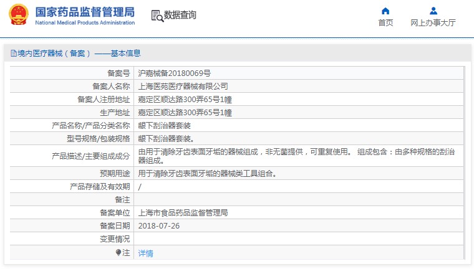The width and height of the screenshot is (474, 269).
Task: Select the 首页 menu label
Action: coord(385,22)
